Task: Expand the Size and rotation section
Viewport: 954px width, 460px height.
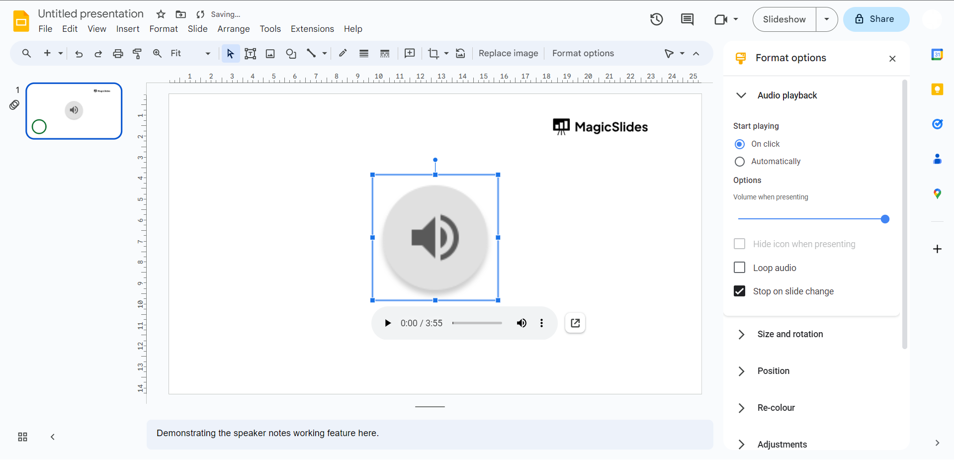Action: pyautogui.click(x=789, y=334)
